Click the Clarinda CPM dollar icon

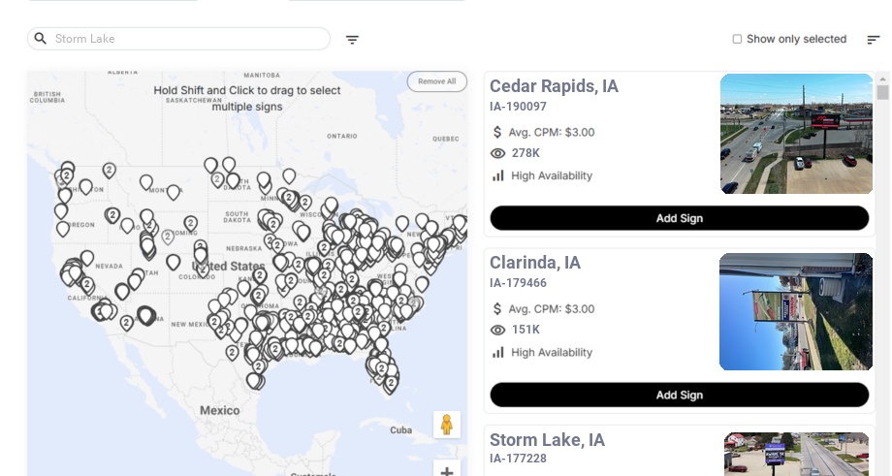click(498, 309)
